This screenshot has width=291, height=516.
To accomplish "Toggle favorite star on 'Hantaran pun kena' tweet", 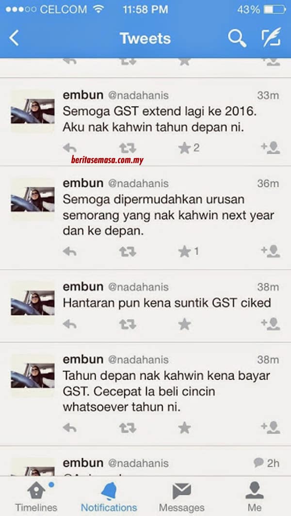I will click(184, 324).
